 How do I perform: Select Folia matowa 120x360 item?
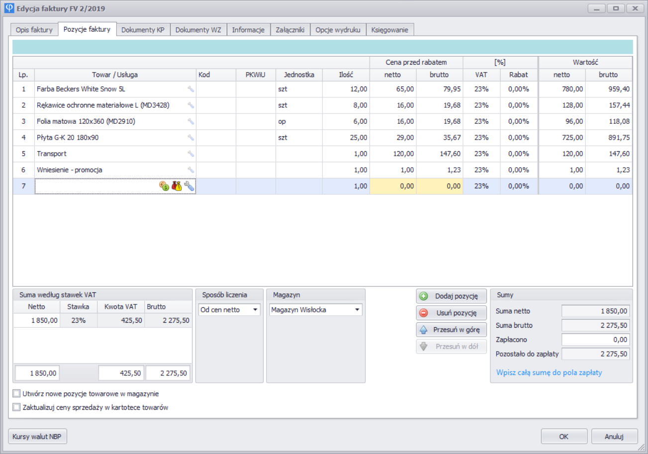pyautogui.click(x=86, y=121)
